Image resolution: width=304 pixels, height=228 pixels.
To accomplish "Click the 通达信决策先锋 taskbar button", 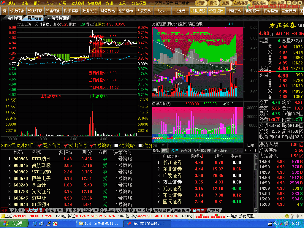I will click(147, 224).
